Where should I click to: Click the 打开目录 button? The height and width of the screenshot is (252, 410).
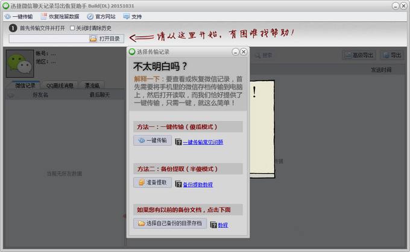point(105,38)
